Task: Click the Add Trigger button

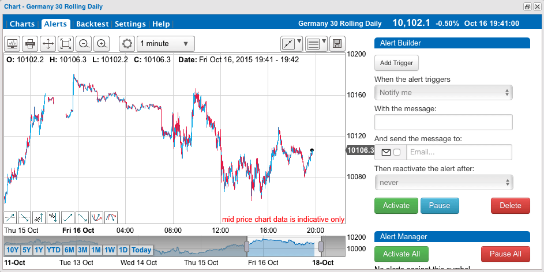Action: (x=396, y=63)
